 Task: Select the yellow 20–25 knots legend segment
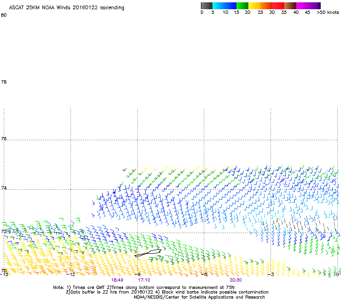pyautogui.click(x=254, y=6)
